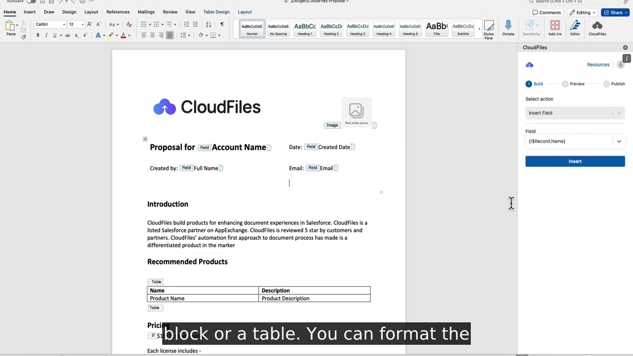Switch to the Draw tab
Image resolution: width=633 pixels, height=356 pixels.
tap(49, 12)
